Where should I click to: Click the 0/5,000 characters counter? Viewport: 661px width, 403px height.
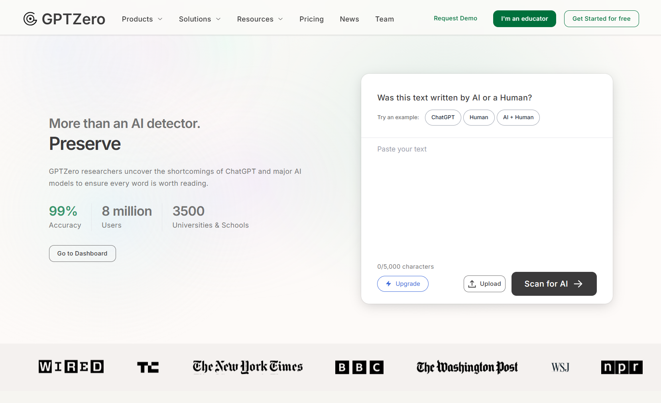click(405, 267)
